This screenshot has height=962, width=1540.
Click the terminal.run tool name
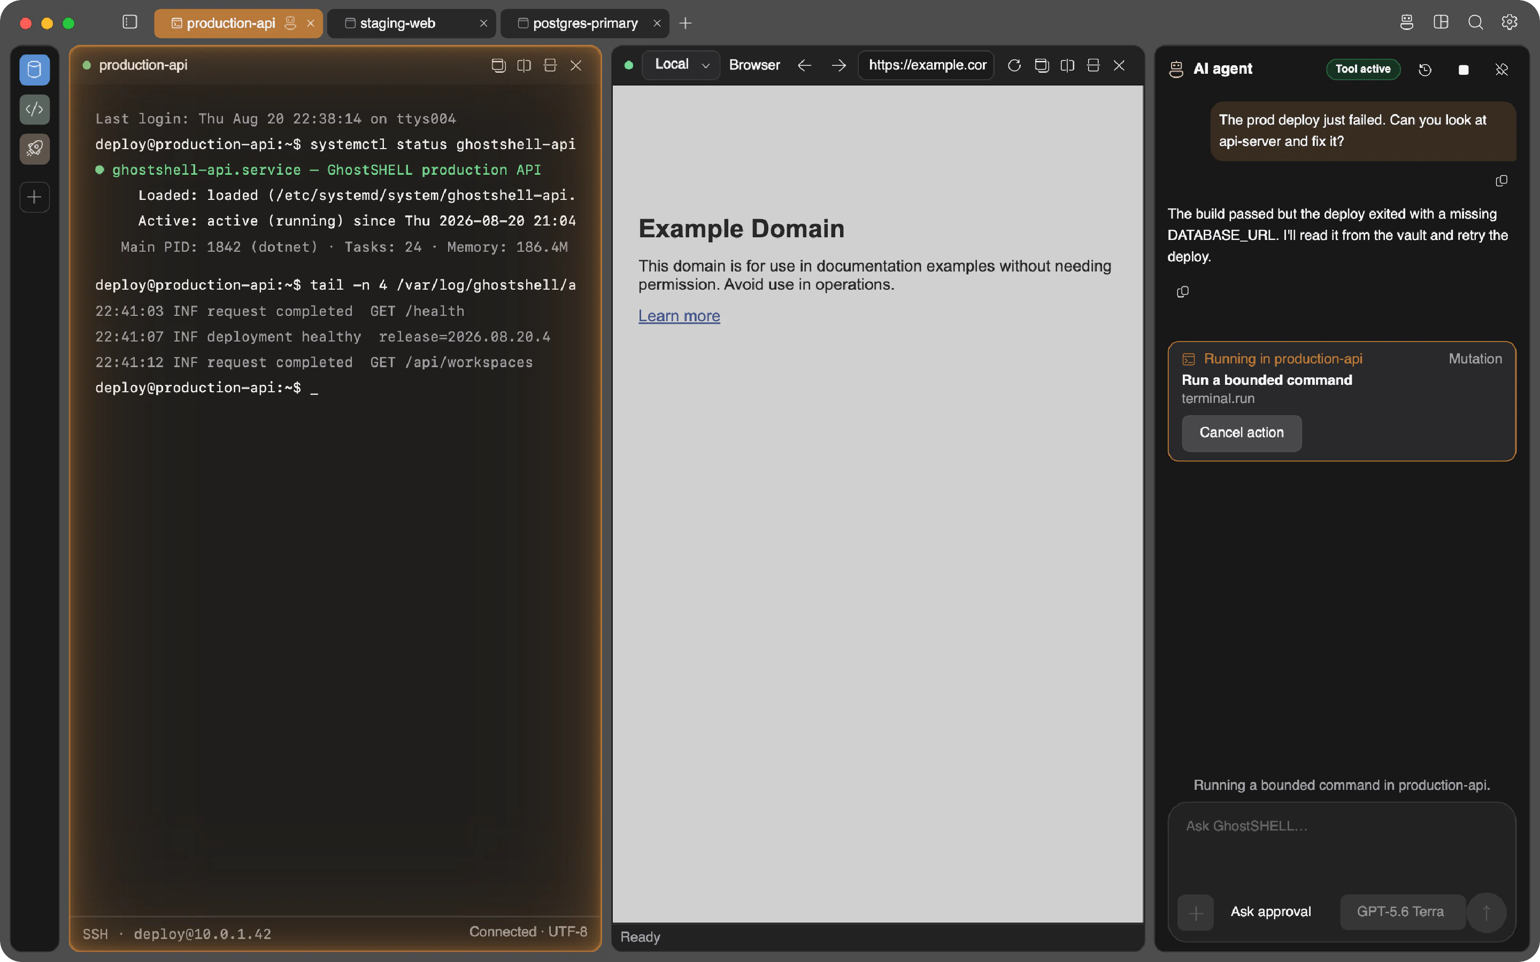click(x=1218, y=399)
